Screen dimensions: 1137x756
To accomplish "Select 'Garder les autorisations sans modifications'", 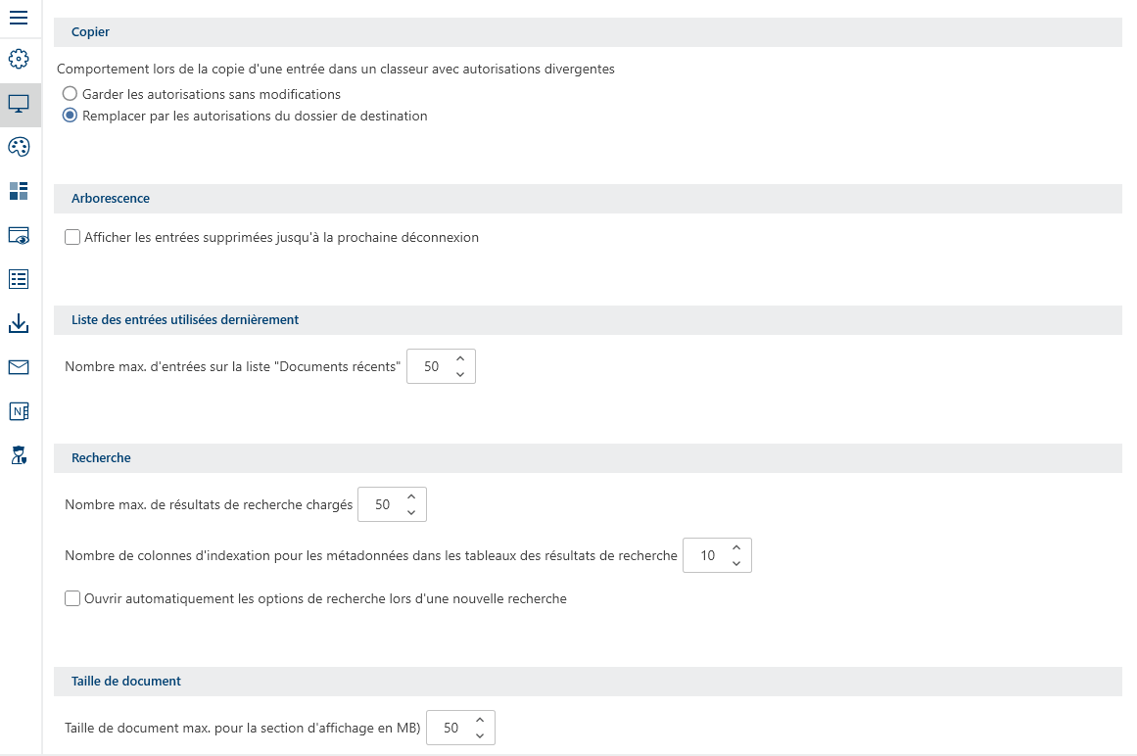I will click(70, 93).
